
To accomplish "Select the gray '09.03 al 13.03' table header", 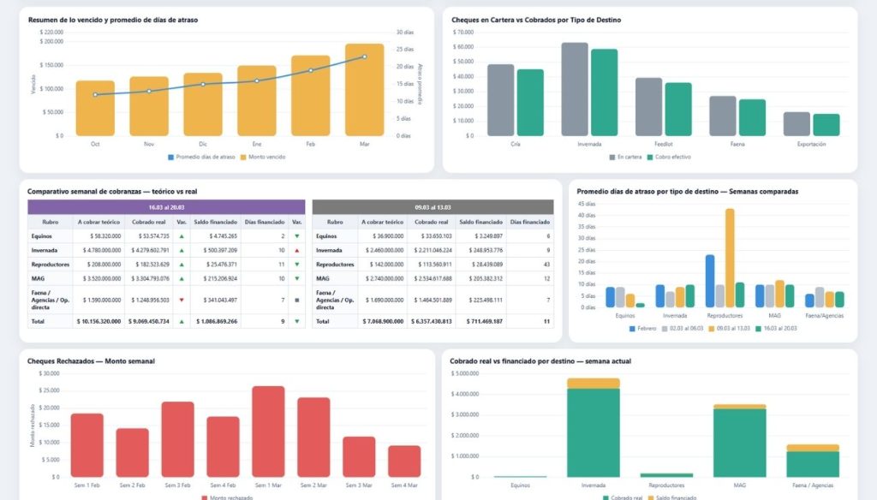I will tap(433, 207).
